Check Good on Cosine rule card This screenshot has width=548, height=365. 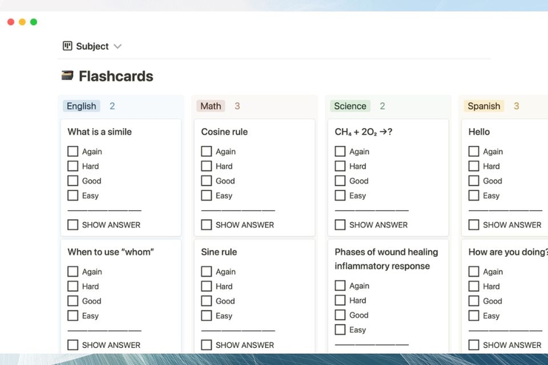point(206,181)
